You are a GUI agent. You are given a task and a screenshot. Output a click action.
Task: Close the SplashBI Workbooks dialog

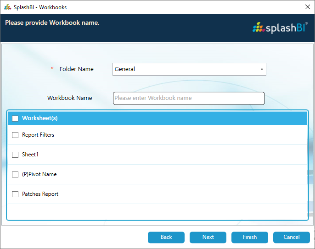(307, 7)
